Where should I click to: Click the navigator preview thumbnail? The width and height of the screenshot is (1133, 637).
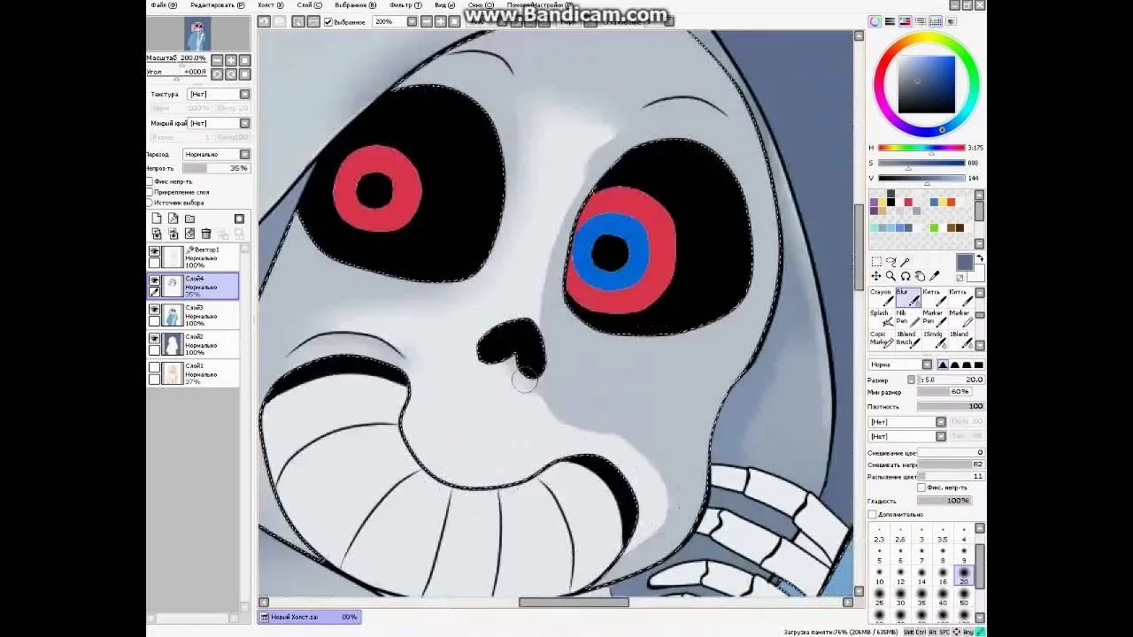click(197, 34)
